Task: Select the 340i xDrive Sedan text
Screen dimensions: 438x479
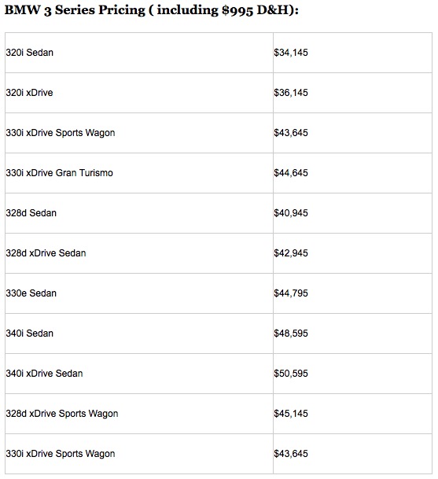Action: 44,374
